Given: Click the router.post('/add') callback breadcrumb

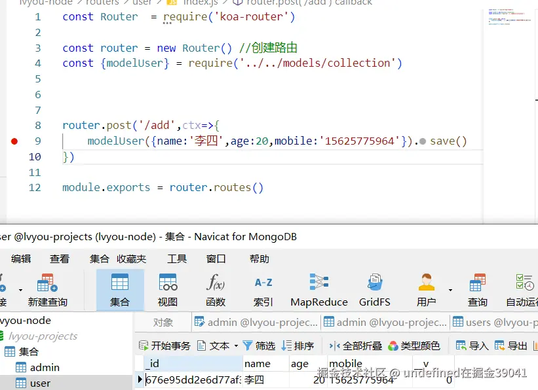Looking at the screenshot, I should click(x=309, y=3).
